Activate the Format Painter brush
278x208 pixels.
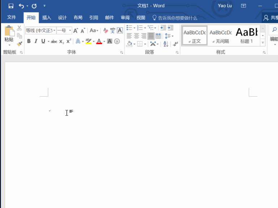19,44
